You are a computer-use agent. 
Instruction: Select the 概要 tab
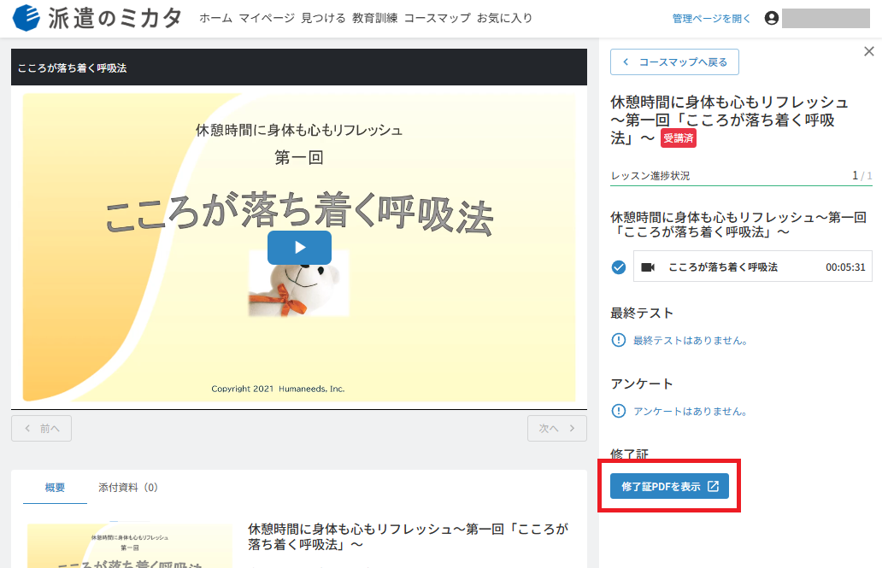(55, 488)
